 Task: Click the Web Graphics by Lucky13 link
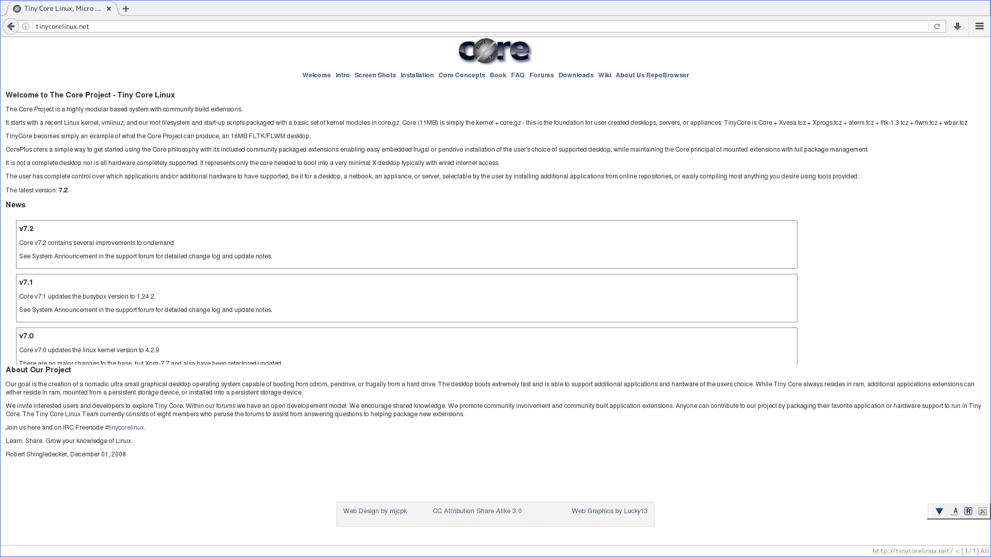pos(609,511)
